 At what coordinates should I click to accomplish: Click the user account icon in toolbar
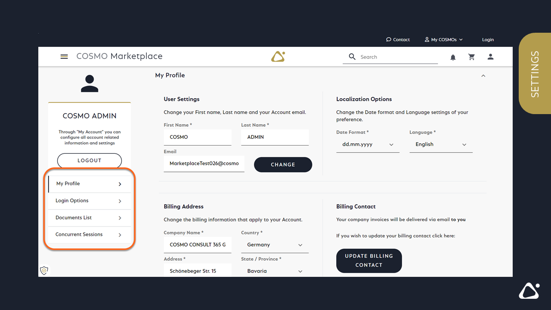490,56
